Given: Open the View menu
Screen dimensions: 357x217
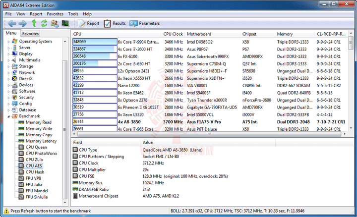Looking at the screenshot, I should pyautogui.click(x=20, y=14).
